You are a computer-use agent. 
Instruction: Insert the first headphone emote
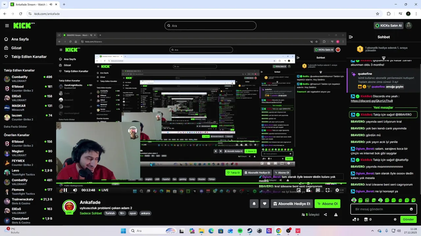(x=354, y=200)
